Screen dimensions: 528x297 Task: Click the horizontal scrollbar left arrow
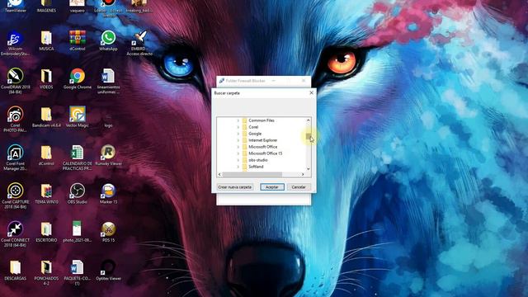(219, 174)
